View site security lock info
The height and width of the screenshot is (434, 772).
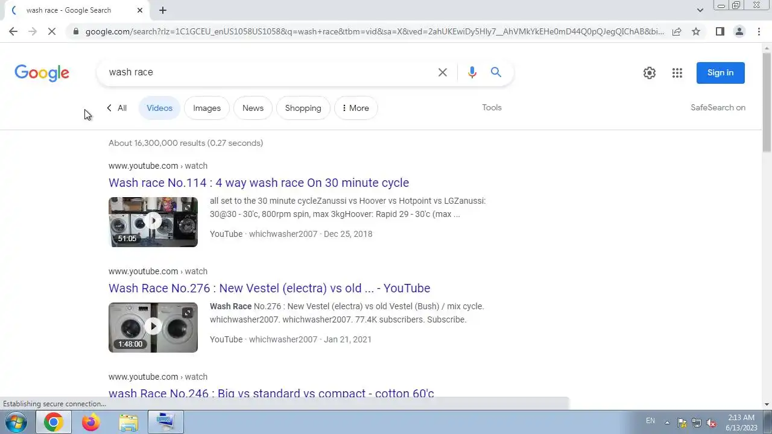tap(75, 31)
